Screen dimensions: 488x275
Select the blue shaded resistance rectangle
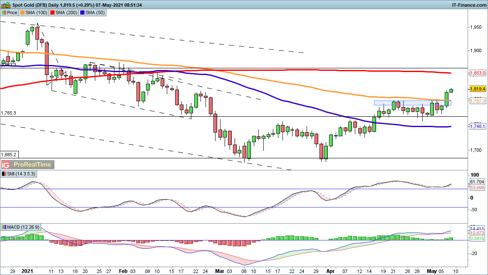[x=412, y=102]
